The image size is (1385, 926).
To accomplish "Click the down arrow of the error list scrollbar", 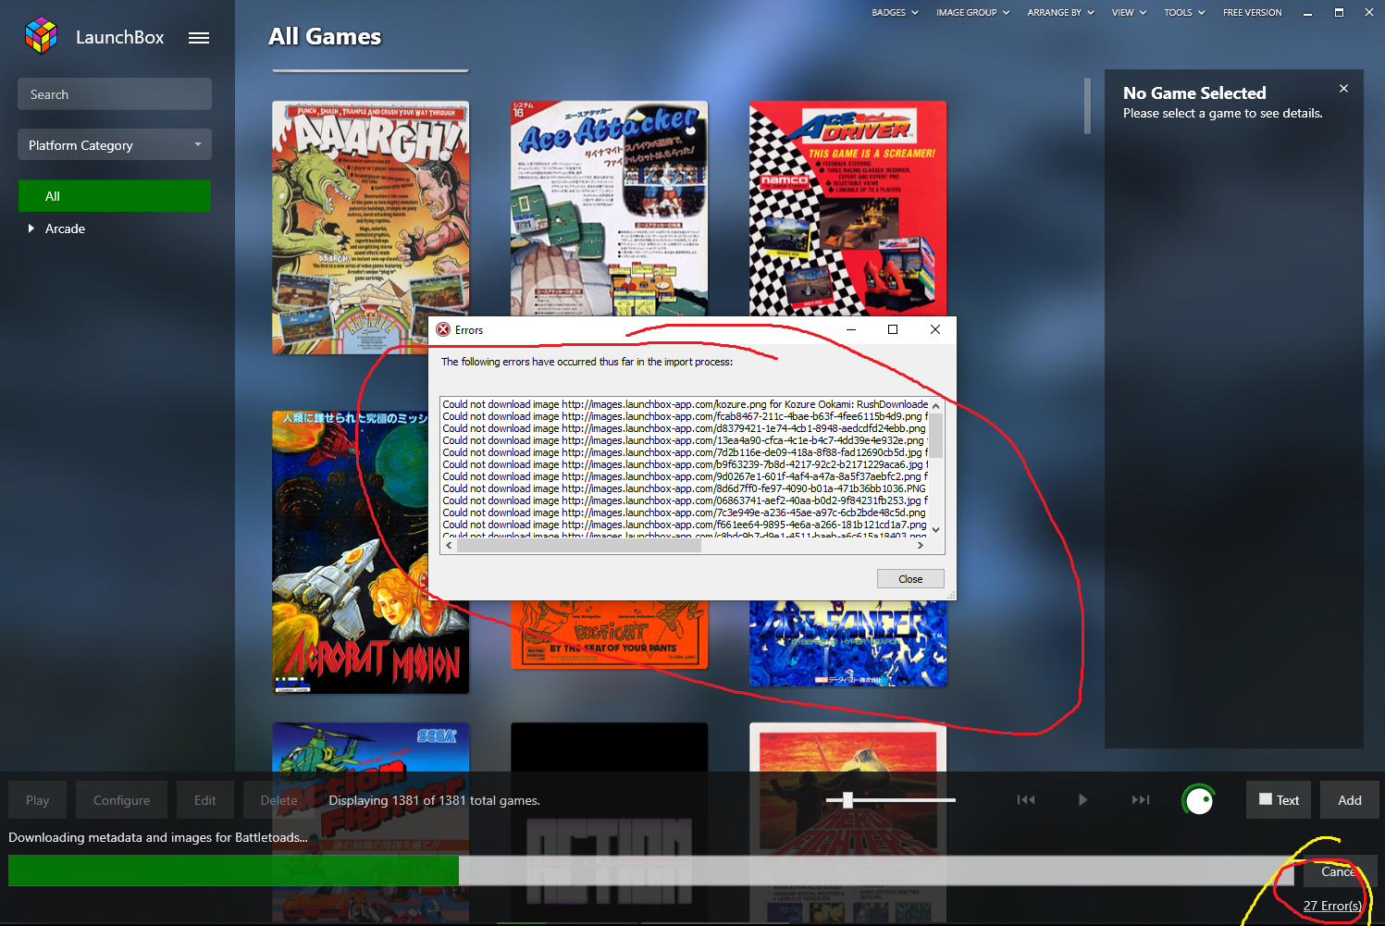I will (x=935, y=530).
